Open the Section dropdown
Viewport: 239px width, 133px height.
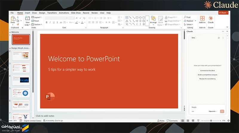[36, 24]
